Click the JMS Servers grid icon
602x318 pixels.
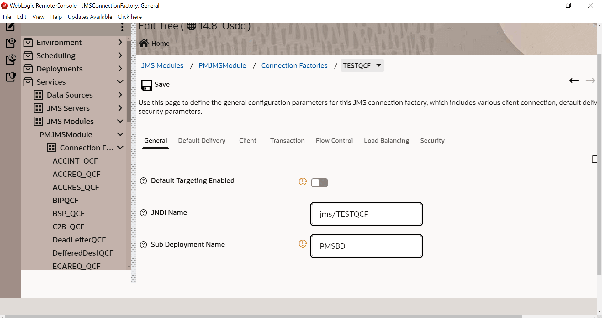point(39,108)
